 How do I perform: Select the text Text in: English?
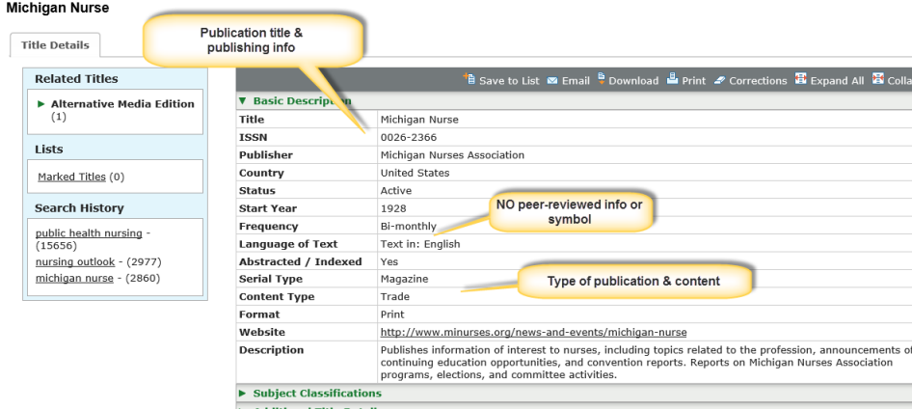420,244
